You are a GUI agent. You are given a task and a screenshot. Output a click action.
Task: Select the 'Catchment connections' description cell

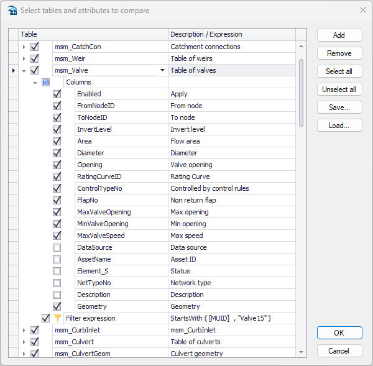232,47
